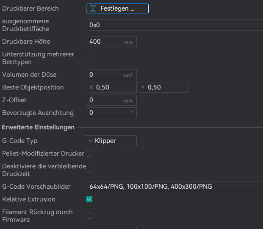
Task: Click the Beste Objektposition Y field
Action: pyautogui.click(x=163, y=87)
